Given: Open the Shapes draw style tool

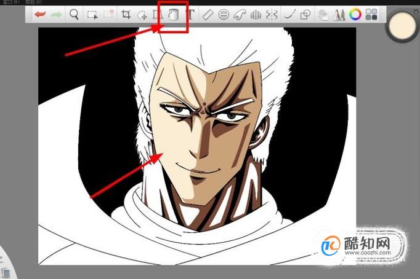Looking at the screenshot, I should point(305,15).
